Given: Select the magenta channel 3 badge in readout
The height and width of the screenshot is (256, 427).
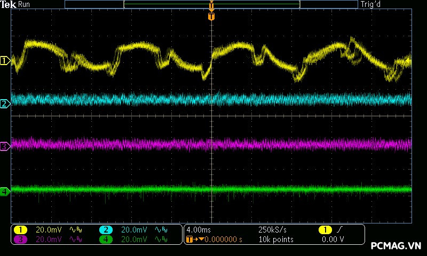Looking at the screenshot, I should coord(20,239).
